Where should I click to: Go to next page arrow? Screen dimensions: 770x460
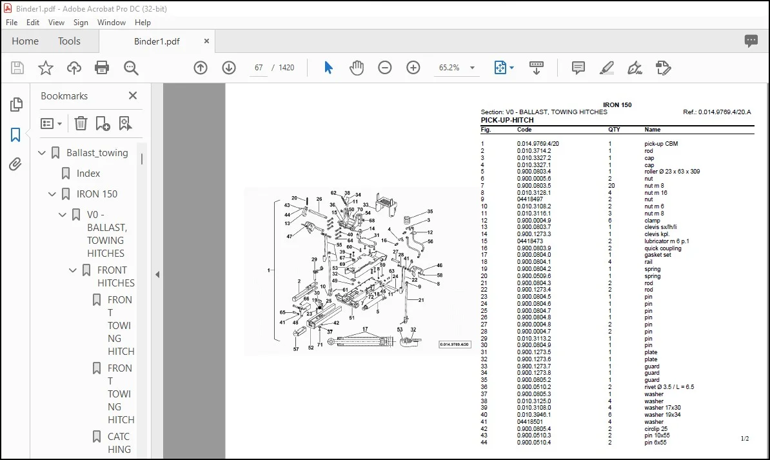click(x=229, y=68)
